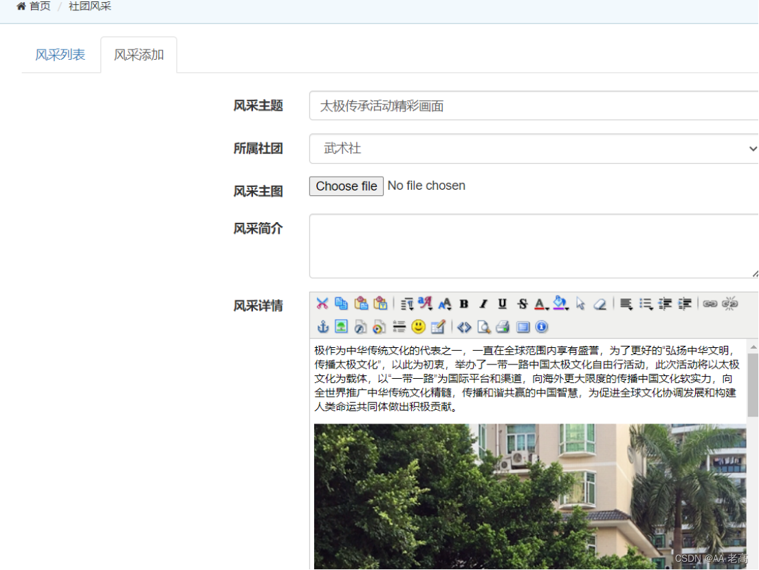Open the list style dropdown

point(646,304)
